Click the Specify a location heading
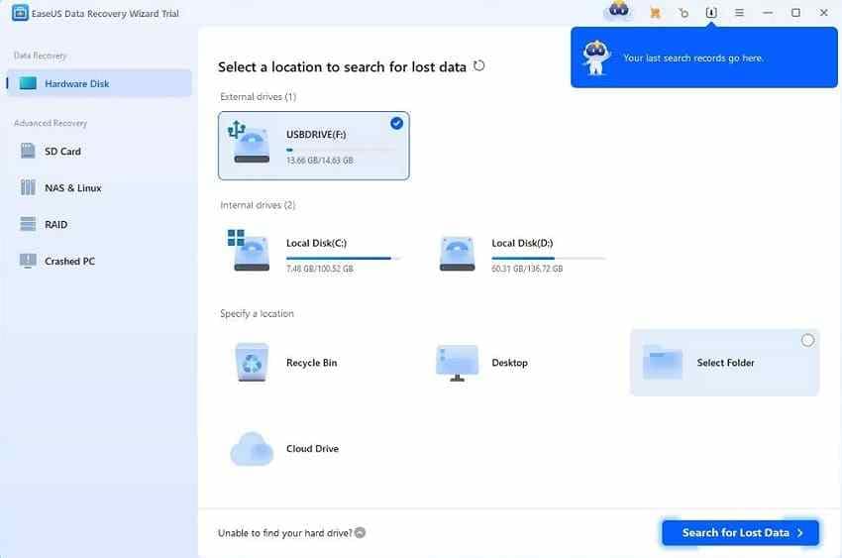Screen dimensions: 842x558 (257, 313)
